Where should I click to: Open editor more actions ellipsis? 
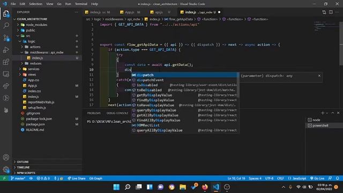coord(337,12)
